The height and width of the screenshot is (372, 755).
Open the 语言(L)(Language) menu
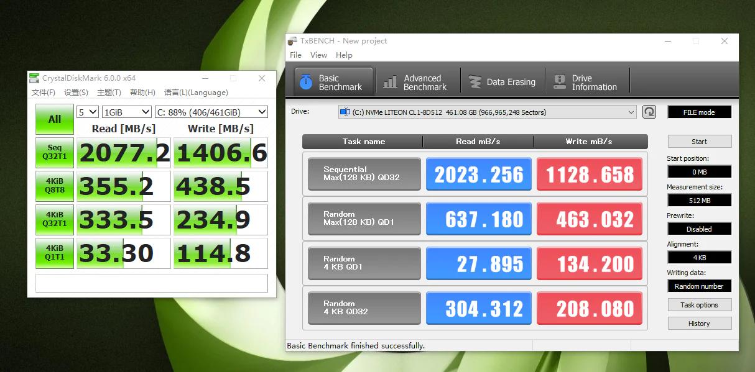(x=196, y=93)
